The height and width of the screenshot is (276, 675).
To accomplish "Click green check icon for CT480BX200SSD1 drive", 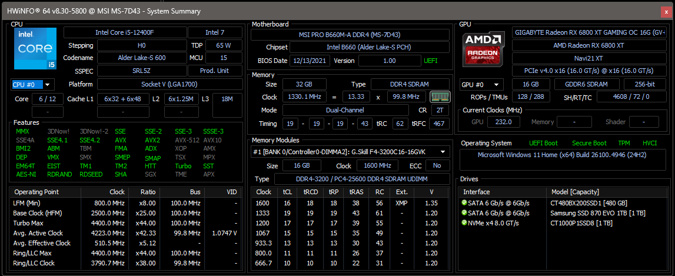I will (464, 203).
